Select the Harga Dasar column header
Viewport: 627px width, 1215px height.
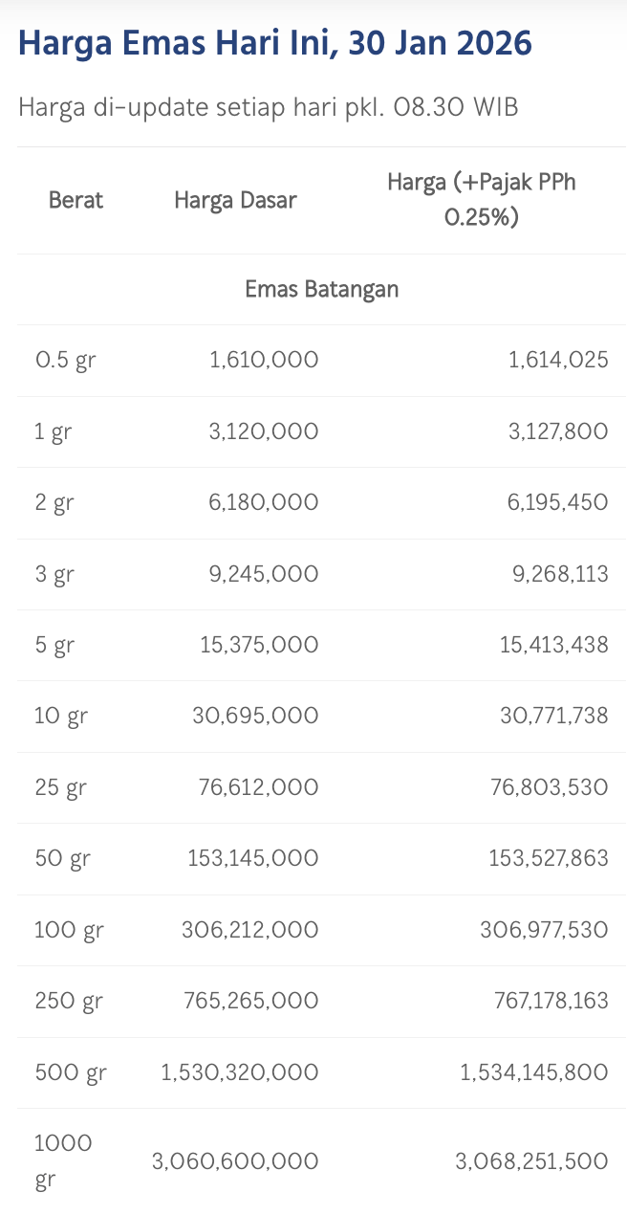pyautogui.click(x=235, y=200)
